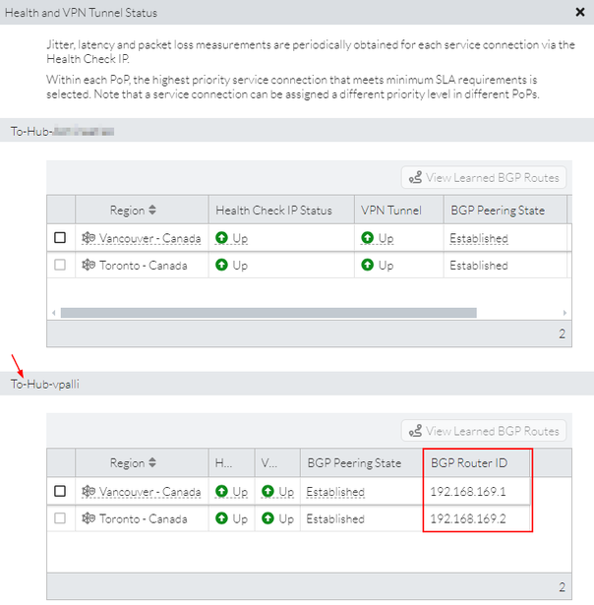594x605 pixels.
Task: Click Toronto region icon in To-Hub-vpalli table
Action: click(x=89, y=518)
